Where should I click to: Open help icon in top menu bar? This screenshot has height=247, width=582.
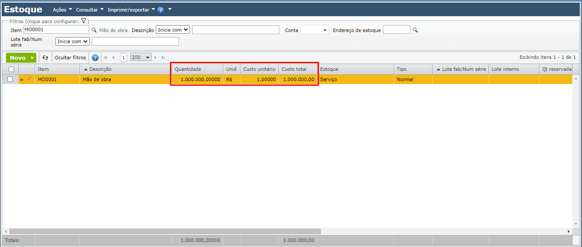(161, 9)
